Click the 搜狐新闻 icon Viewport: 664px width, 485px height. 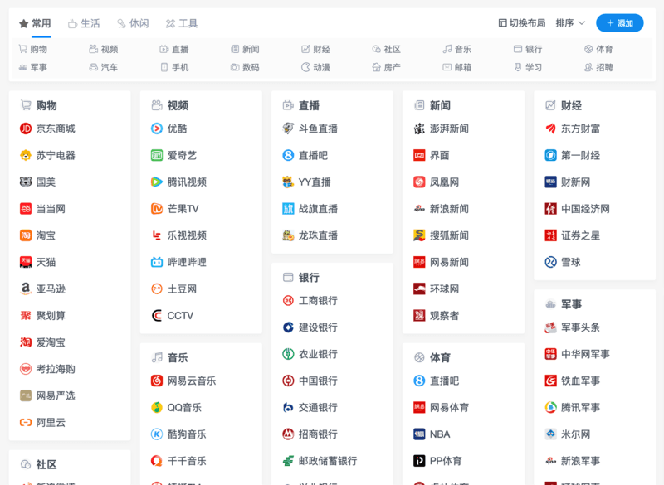419,235
